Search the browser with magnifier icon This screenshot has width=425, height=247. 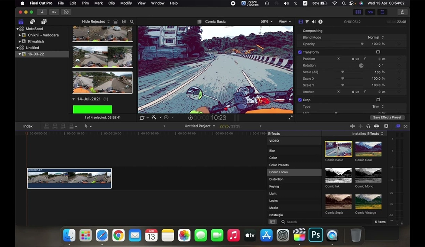tap(132, 21)
